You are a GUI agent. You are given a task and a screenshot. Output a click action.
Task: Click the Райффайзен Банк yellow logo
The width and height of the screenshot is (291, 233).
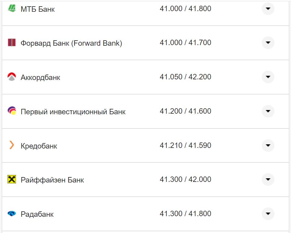(x=11, y=180)
